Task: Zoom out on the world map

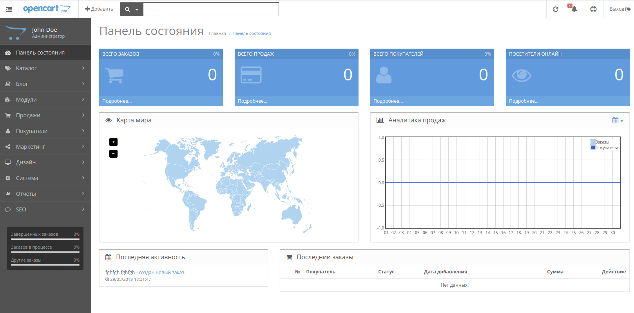Action: point(113,154)
